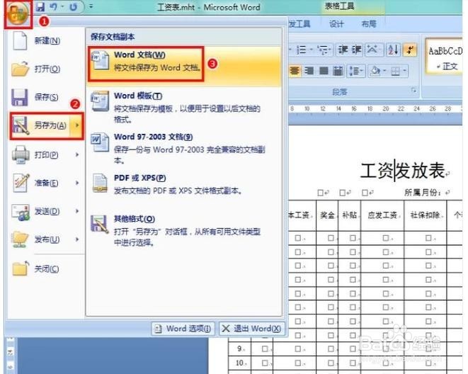Click the 其他格式 floppy-pencil icon

pos(100,224)
